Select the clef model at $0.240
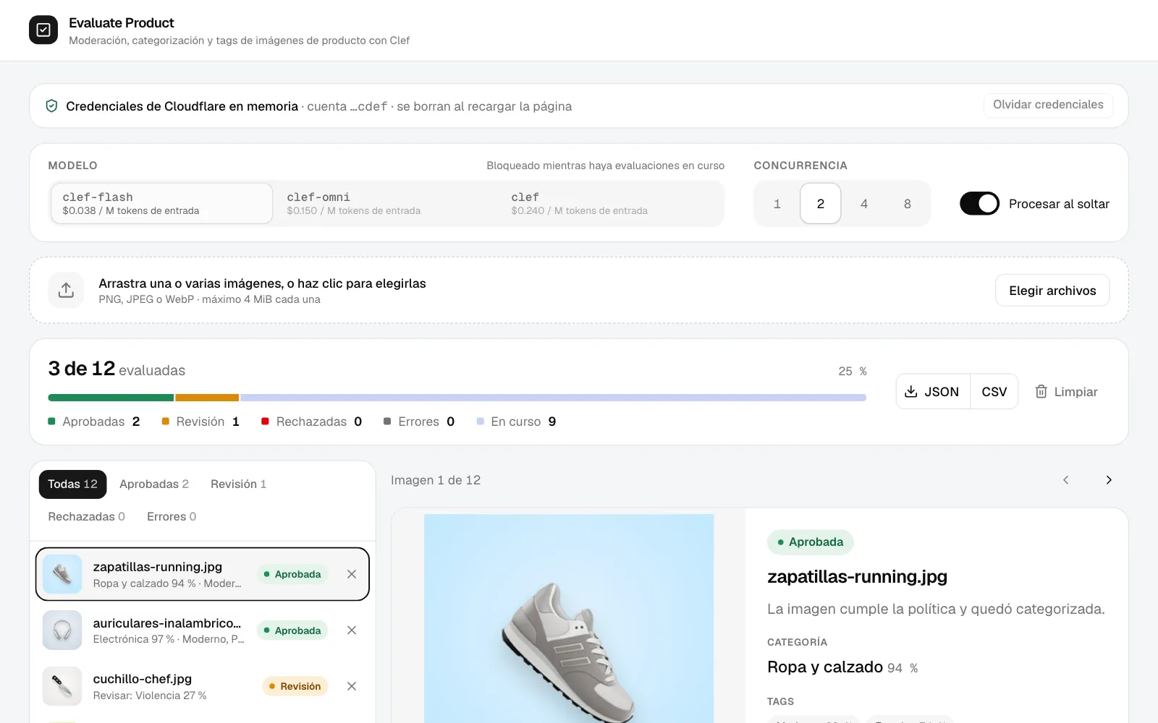Screen dimensions: 1158x723 610,203
